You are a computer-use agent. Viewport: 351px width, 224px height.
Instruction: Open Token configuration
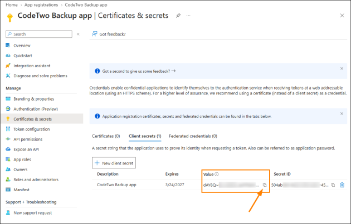point(32,129)
